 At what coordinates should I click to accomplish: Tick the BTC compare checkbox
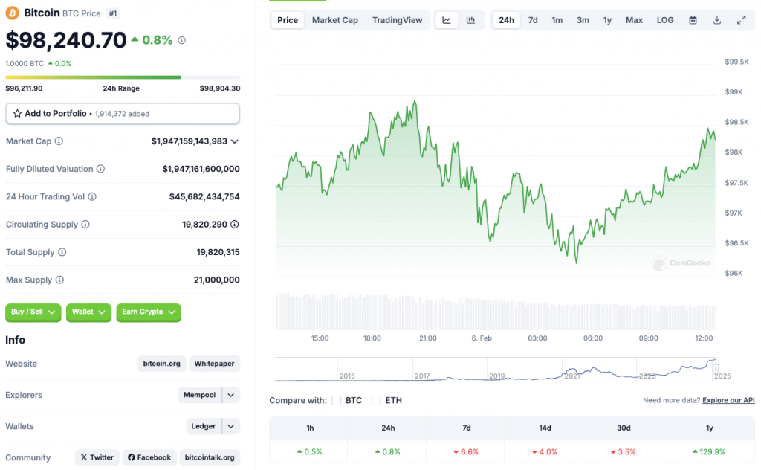pos(337,400)
